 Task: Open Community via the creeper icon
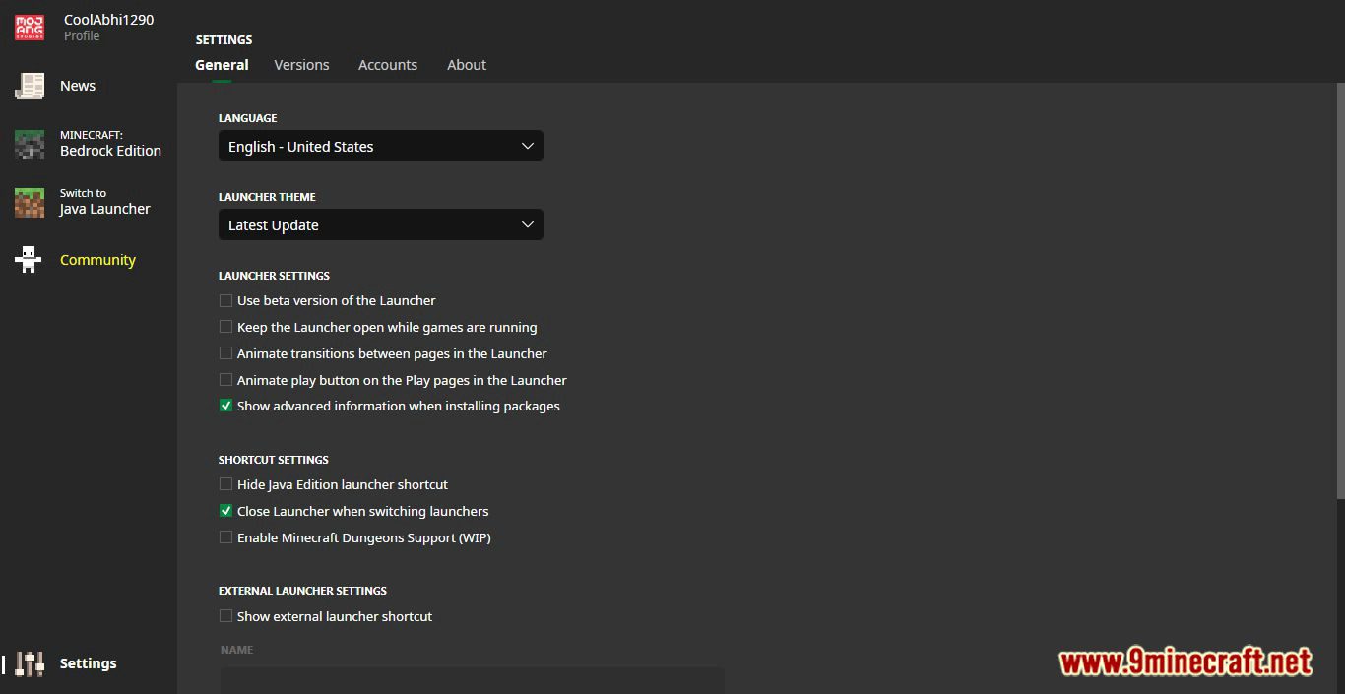click(29, 259)
